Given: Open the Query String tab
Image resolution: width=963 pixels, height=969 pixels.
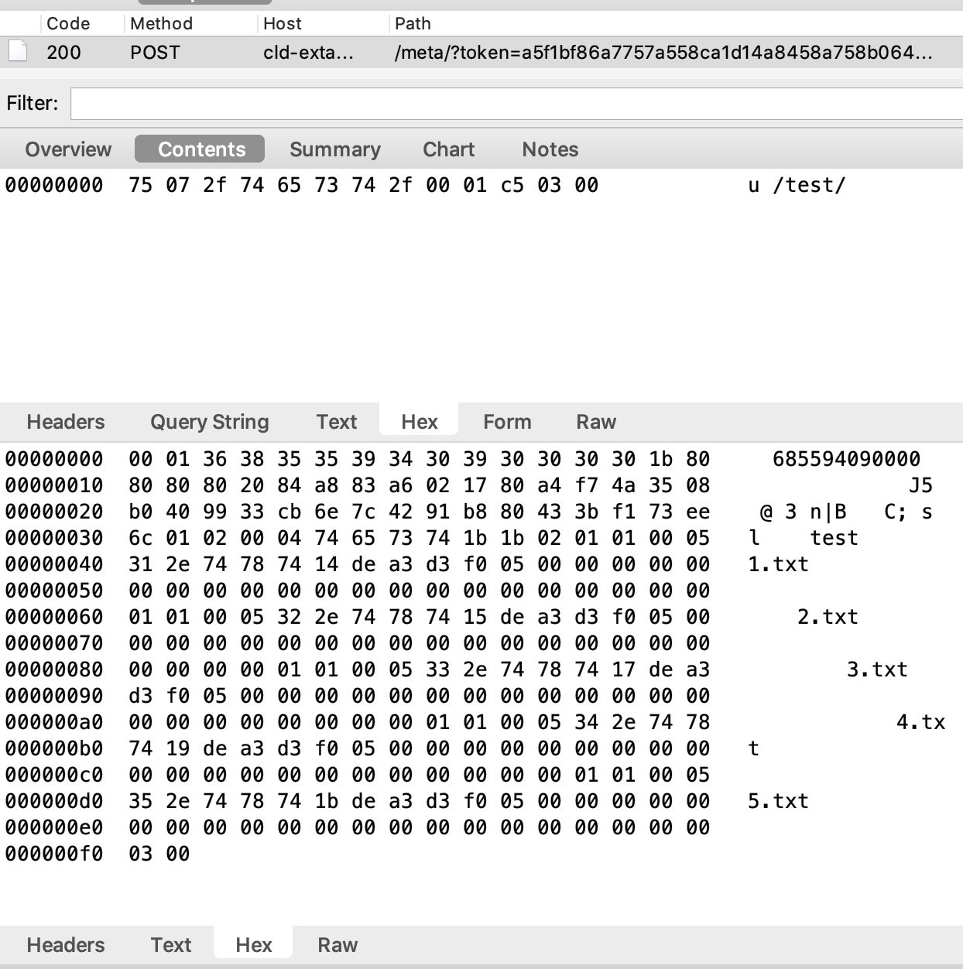Looking at the screenshot, I should point(210,422).
